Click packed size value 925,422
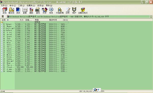The image size is (153, 93). tap(30, 67)
